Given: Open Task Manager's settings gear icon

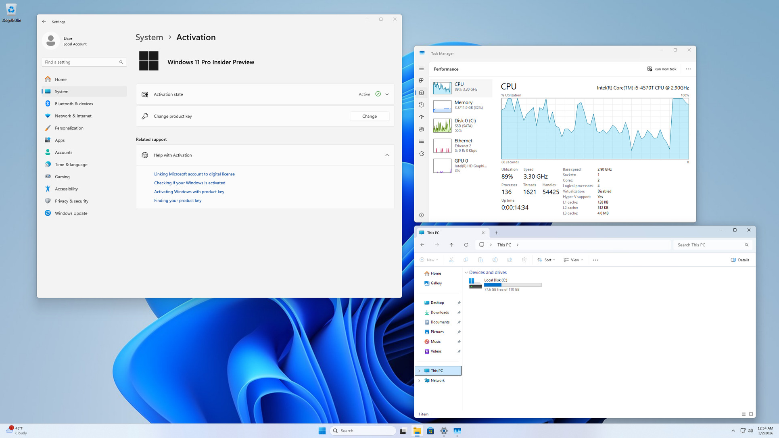Looking at the screenshot, I should coord(421,215).
